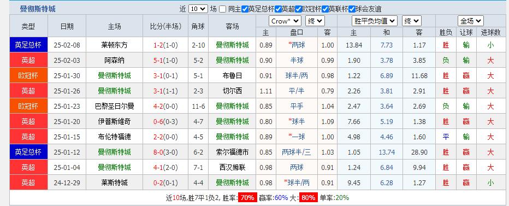Click the handicap 两球半/三 cell
Screen dimensions: 509x206
pyautogui.click(x=297, y=152)
